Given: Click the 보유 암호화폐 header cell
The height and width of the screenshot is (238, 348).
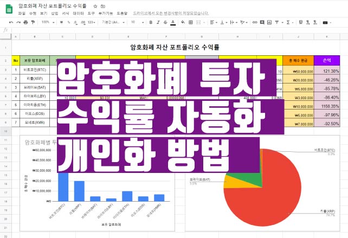Looking at the screenshot, I should coord(35,60).
